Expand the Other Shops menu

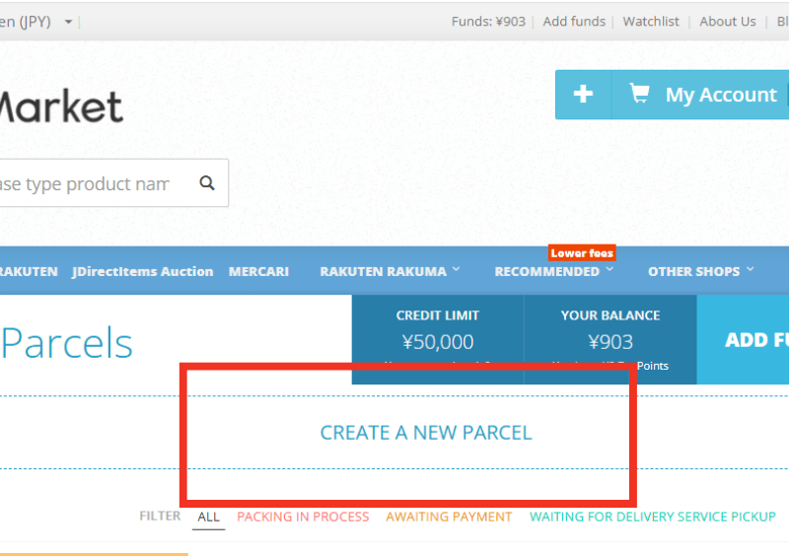(701, 271)
